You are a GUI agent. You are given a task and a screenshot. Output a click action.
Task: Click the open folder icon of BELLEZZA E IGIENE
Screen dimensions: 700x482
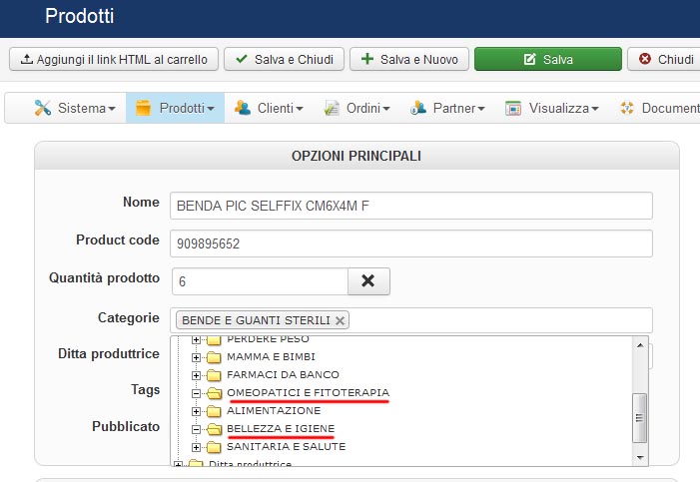[215, 429]
